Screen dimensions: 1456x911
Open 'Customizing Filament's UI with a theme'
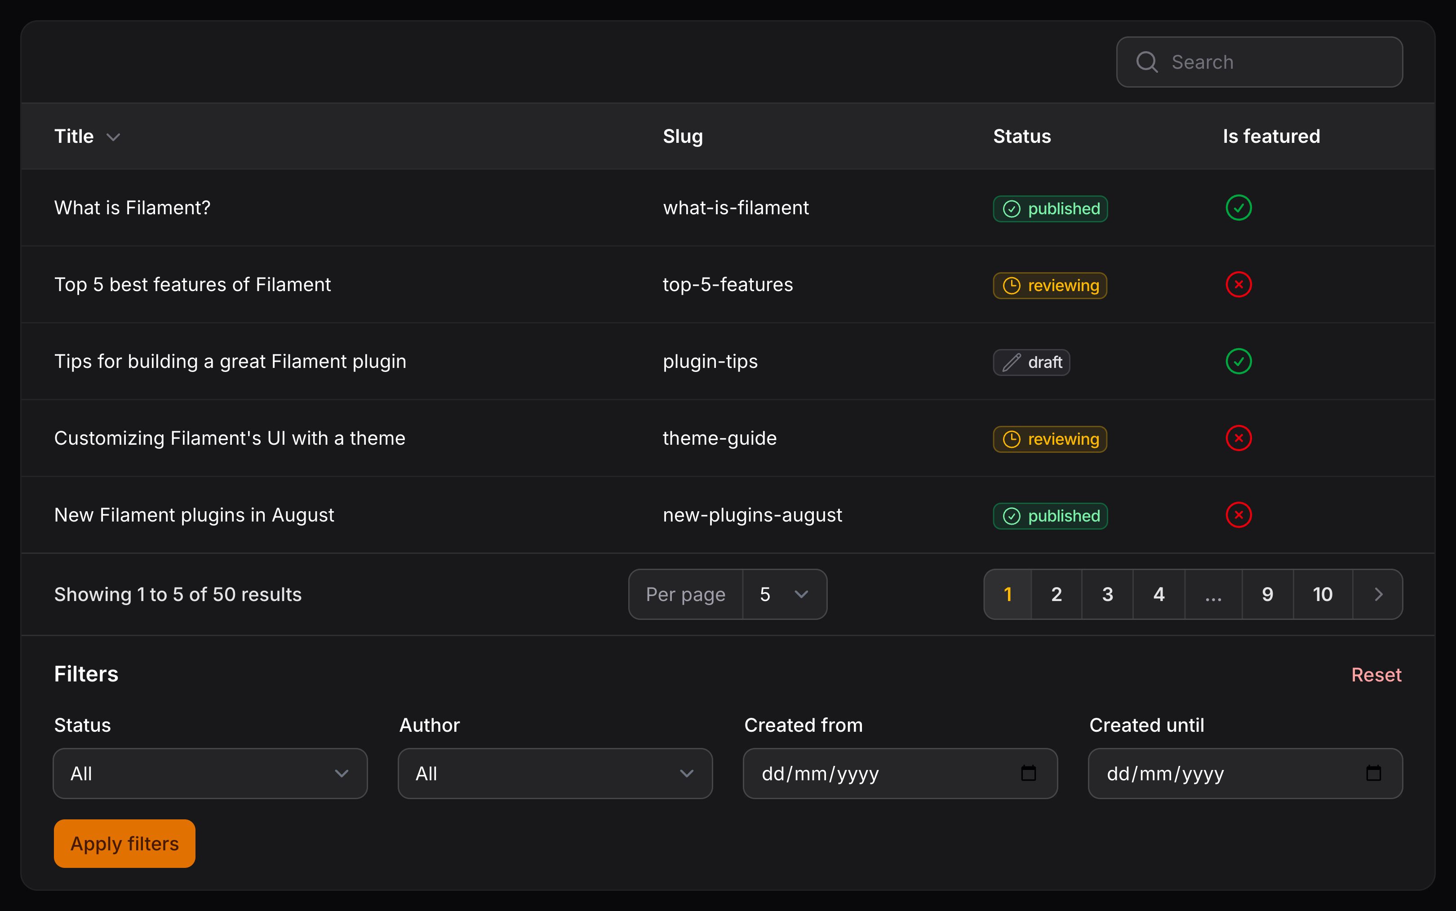pyautogui.click(x=230, y=438)
